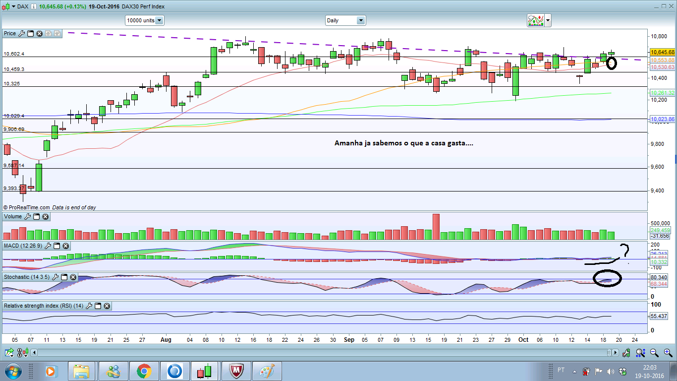Open MACD indicator wrench settings
The height and width of the screenshot is (381, 677).
pos(48,246)
